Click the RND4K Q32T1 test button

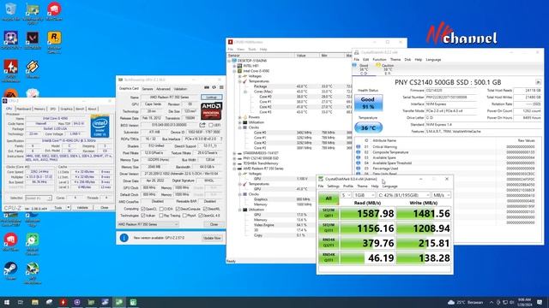coord(329,243)
